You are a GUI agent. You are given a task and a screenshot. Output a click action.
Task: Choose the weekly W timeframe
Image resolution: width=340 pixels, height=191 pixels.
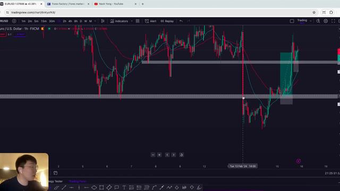[x=86, y=21]
